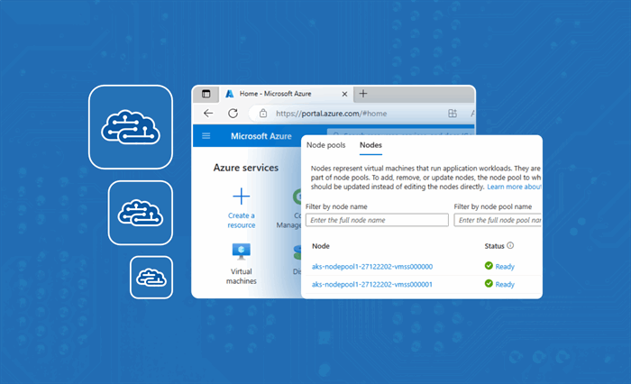631x384 pixels.
Task: Focus the Filter by node pool name field
Action: pos(498,220)
